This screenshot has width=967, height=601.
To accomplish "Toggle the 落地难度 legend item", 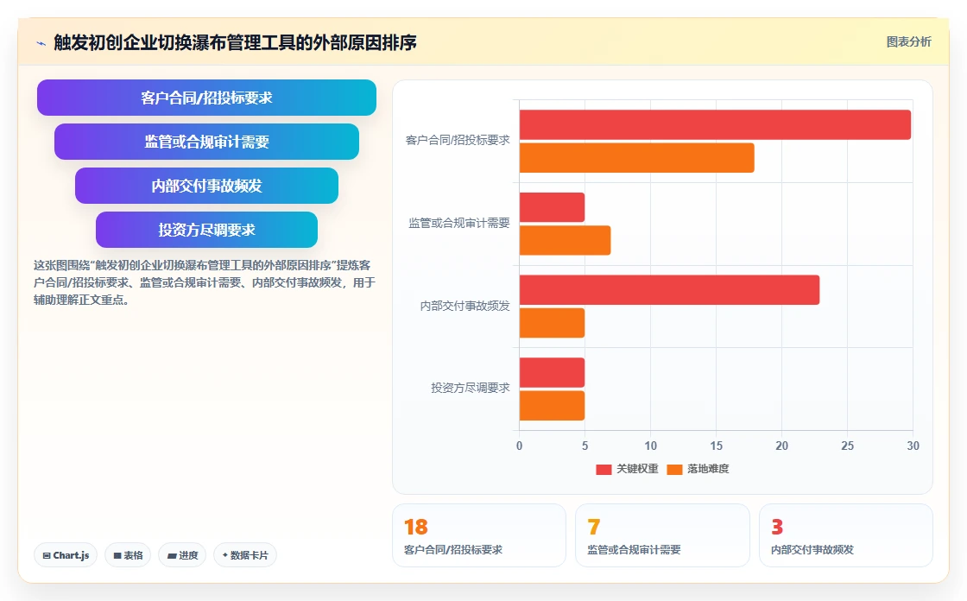I will click(x=698, y=469).
